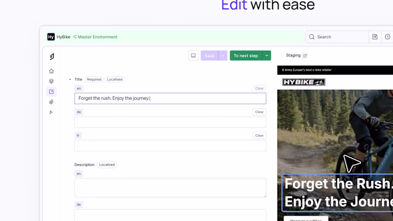
Task: Click the Localized tag on Description
Action: click(107, 165)
